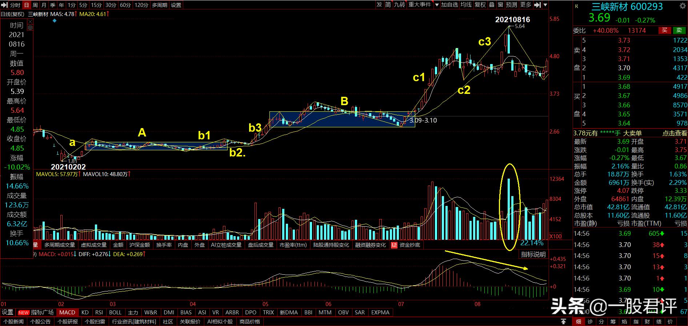This screenshot has height=326, width=688.
Task: Open the 商品价格 commodity price tab
Action: pyautogui.click(x=250, y=322)
